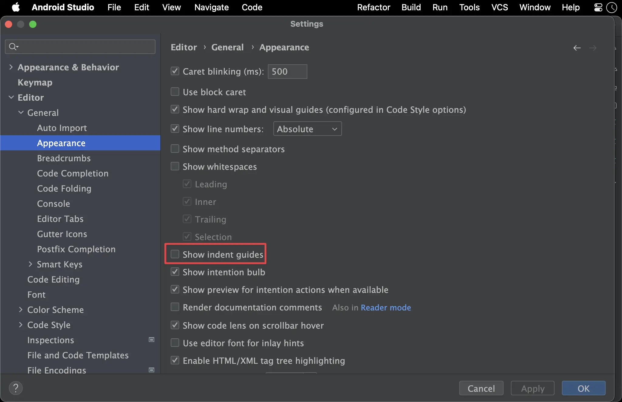Click the search magnifier icon

tap(13, 47)
